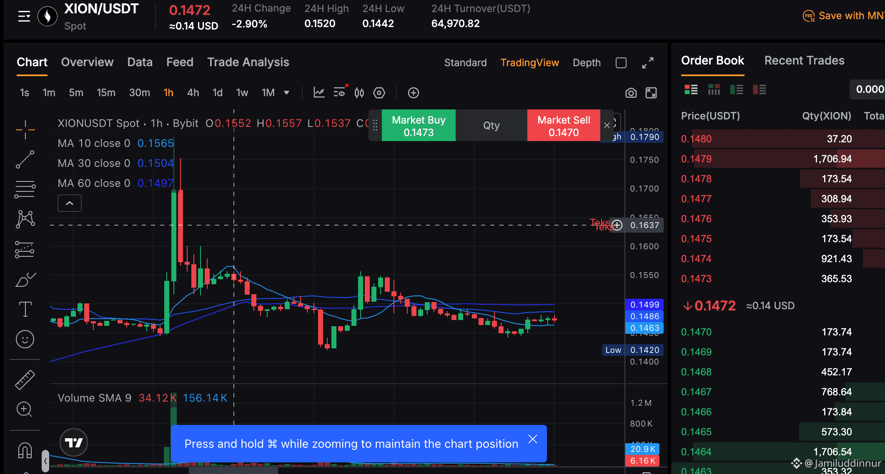Activate the zoom in tool
The width and height of the screenshot is (885, 474).
pos(24,409)
